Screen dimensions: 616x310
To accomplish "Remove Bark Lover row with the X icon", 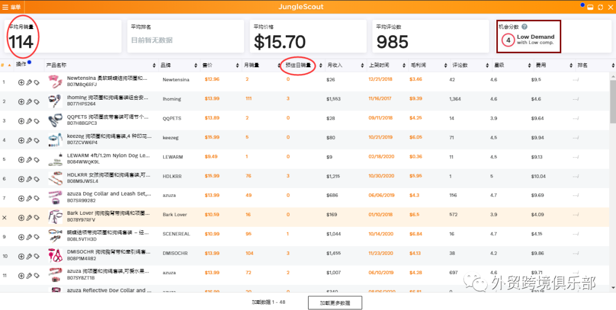I will [x=5, y=218].
